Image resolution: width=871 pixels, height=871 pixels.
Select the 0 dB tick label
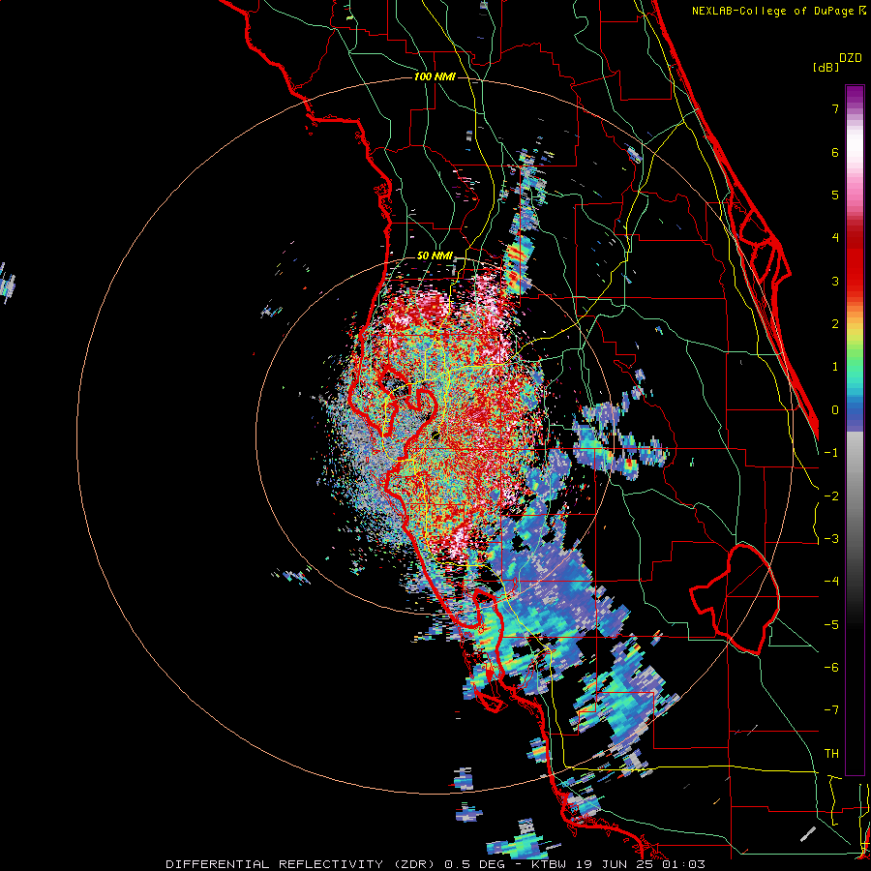[835, 410]
